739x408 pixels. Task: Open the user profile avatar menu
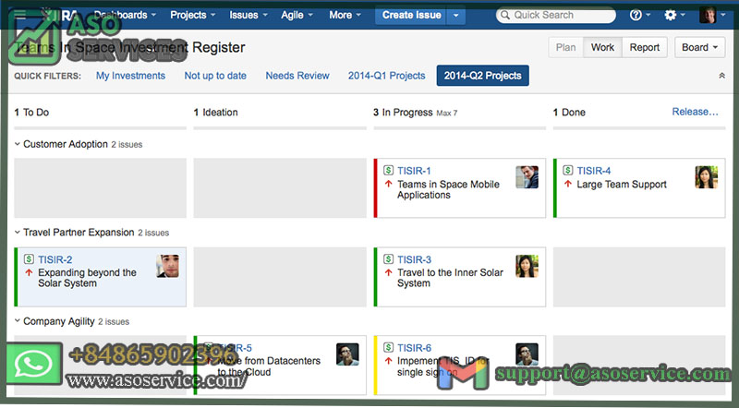tap(711, 15)
